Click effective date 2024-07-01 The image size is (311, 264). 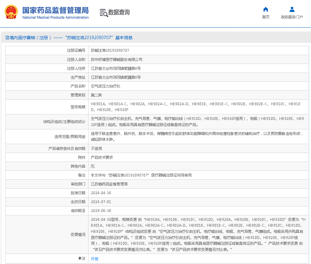pos(101,202)
